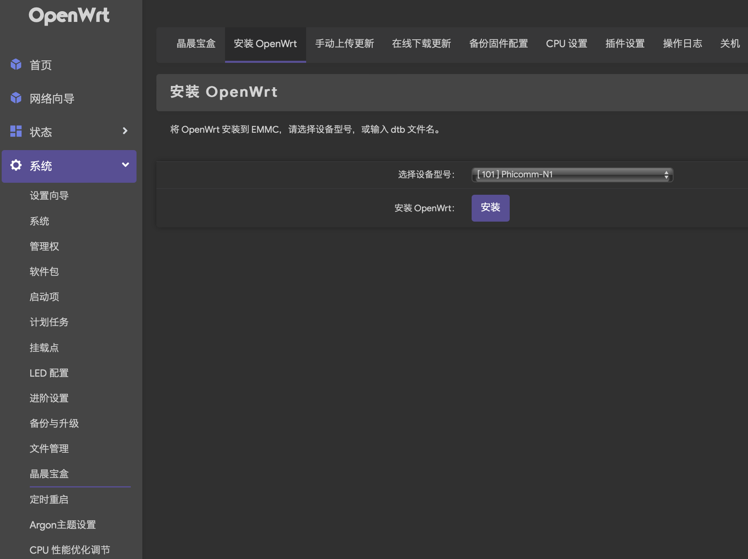Open the 关机 tab

click(730, 44)
